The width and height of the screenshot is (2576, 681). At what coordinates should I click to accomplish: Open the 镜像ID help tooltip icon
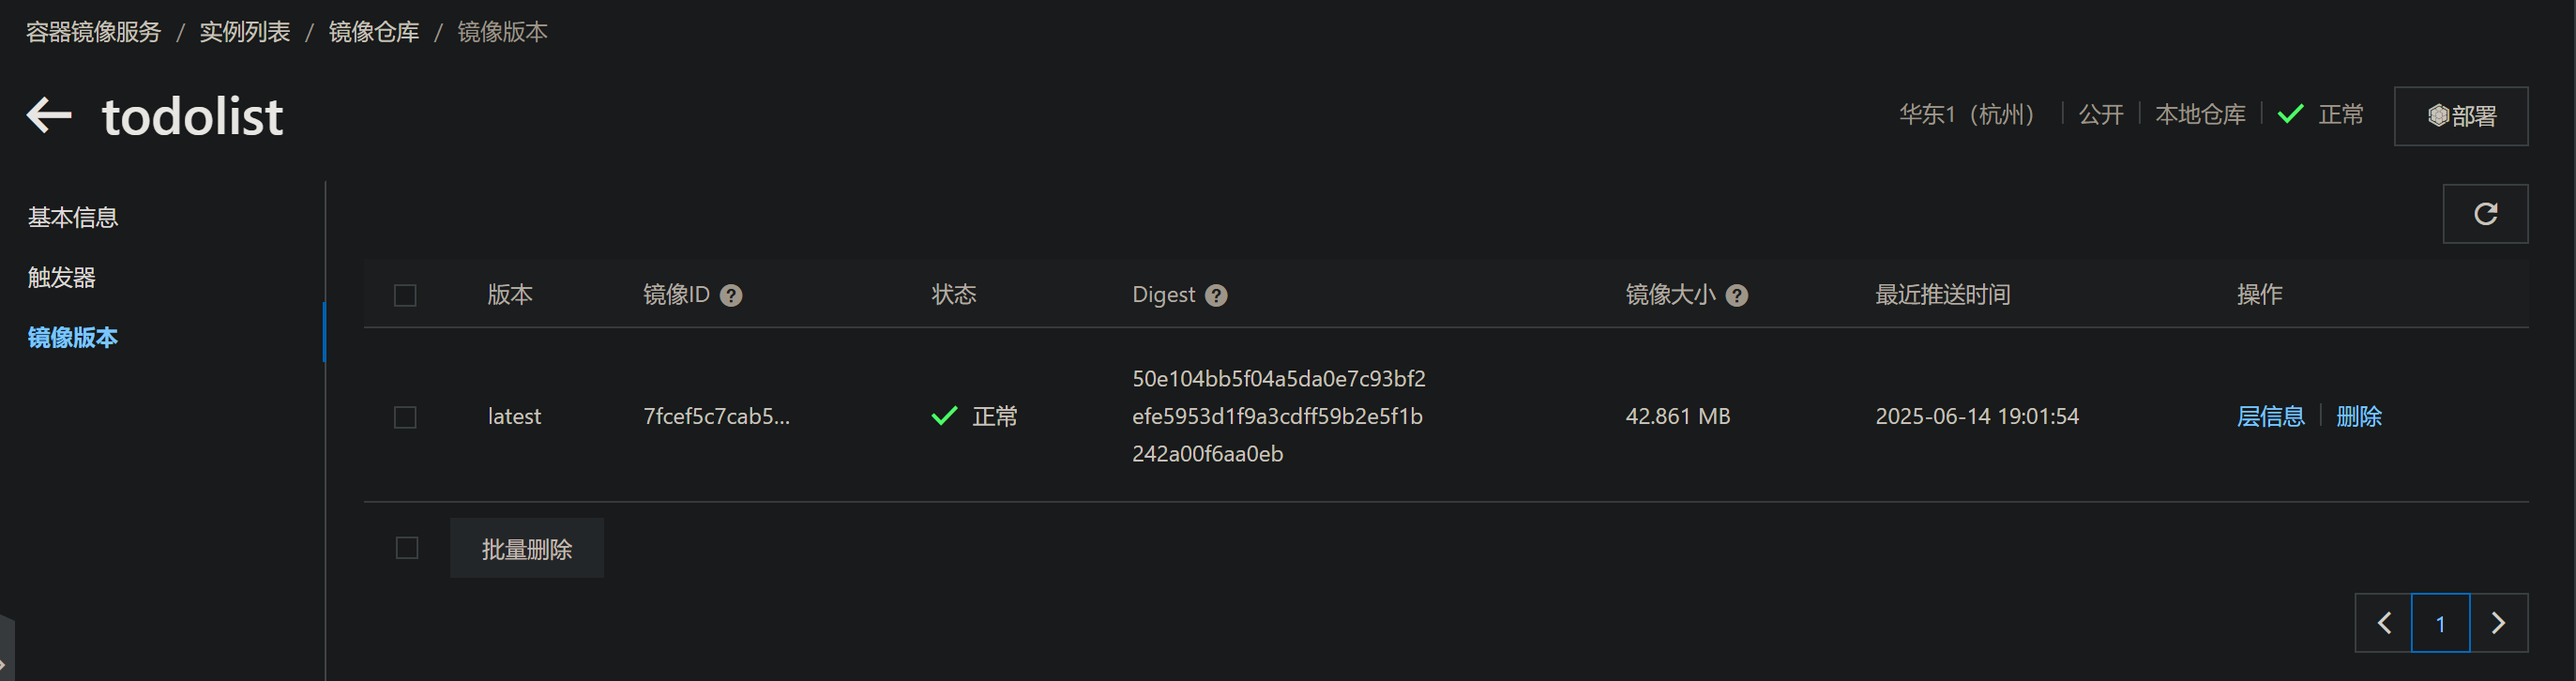[732, 294]
